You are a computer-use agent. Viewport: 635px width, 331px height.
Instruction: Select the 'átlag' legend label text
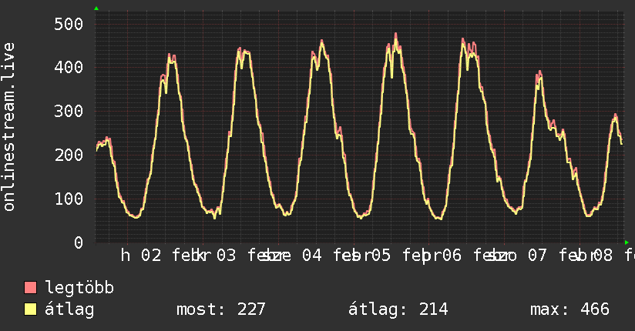click(69, 309)
